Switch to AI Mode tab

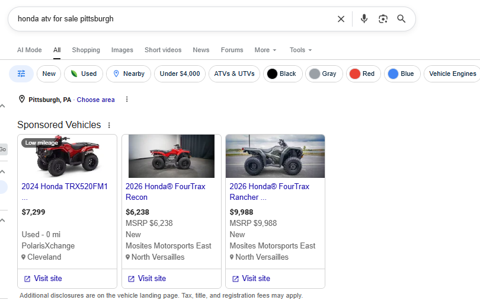tap(30, 50)
